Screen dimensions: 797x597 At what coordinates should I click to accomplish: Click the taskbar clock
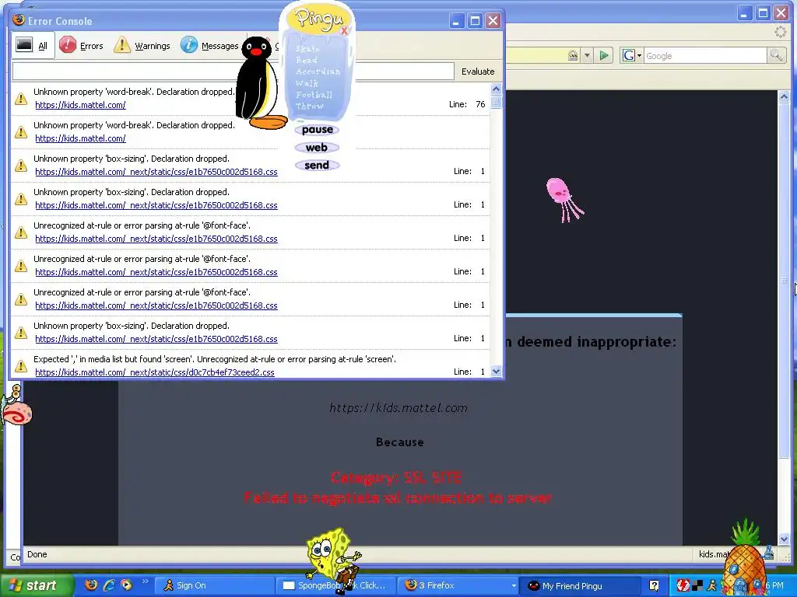775,585
